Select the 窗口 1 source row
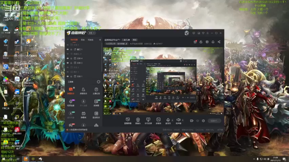Screen dimensions: 289x162 83,49
